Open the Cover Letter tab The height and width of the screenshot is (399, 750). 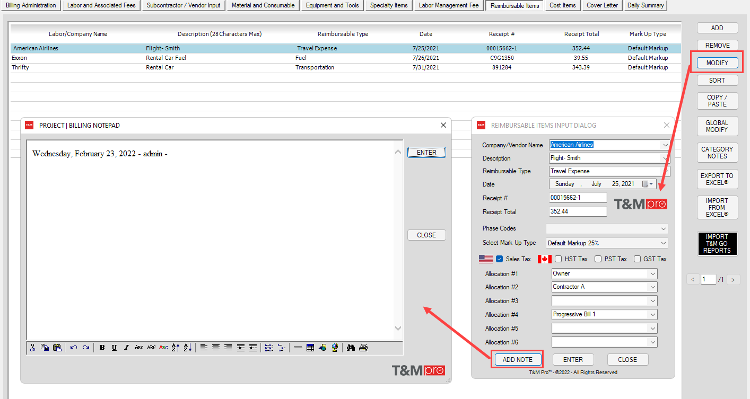pos(602,5)
